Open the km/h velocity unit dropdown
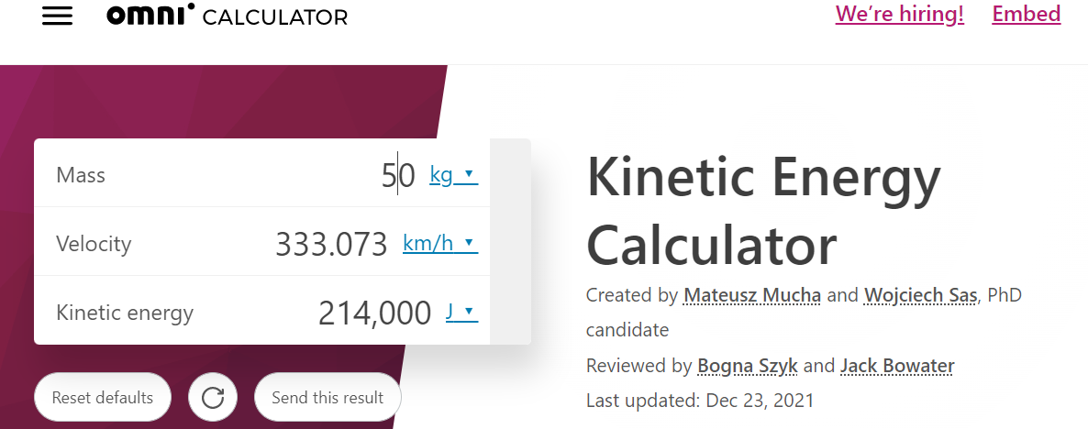Viewport: 1088px width, 429px height. [x=440, y=243]
